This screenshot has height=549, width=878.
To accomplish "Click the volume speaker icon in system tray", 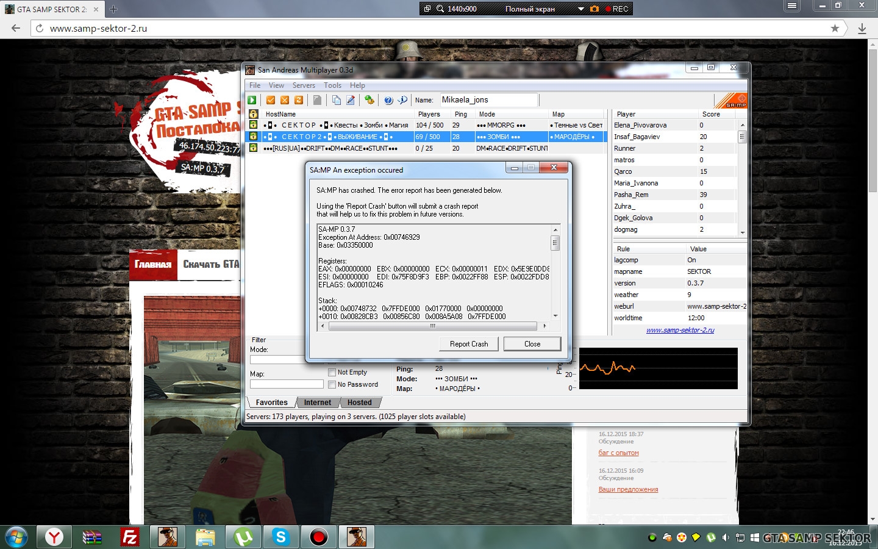I will (726, 537).
